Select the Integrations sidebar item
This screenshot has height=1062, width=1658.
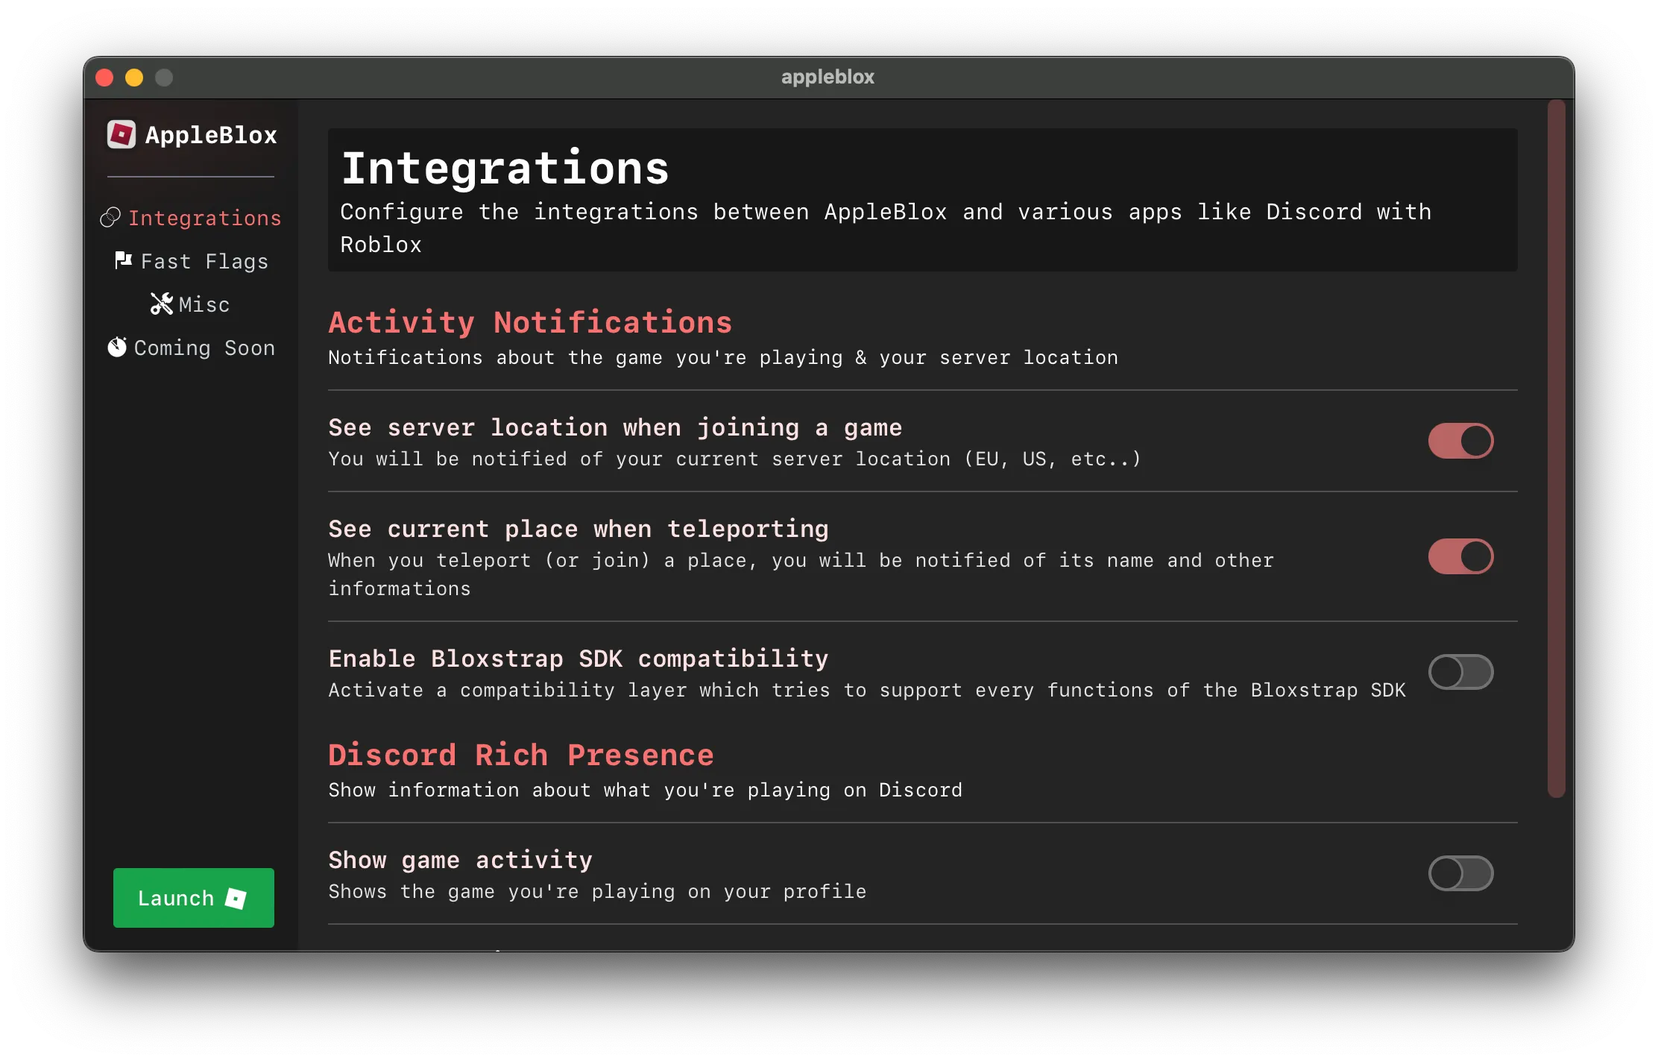coord(204,219)
